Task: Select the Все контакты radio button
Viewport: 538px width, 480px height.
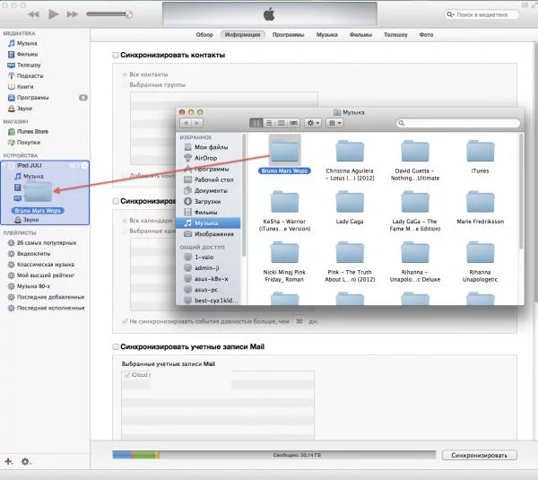Action: click(125, 74)
